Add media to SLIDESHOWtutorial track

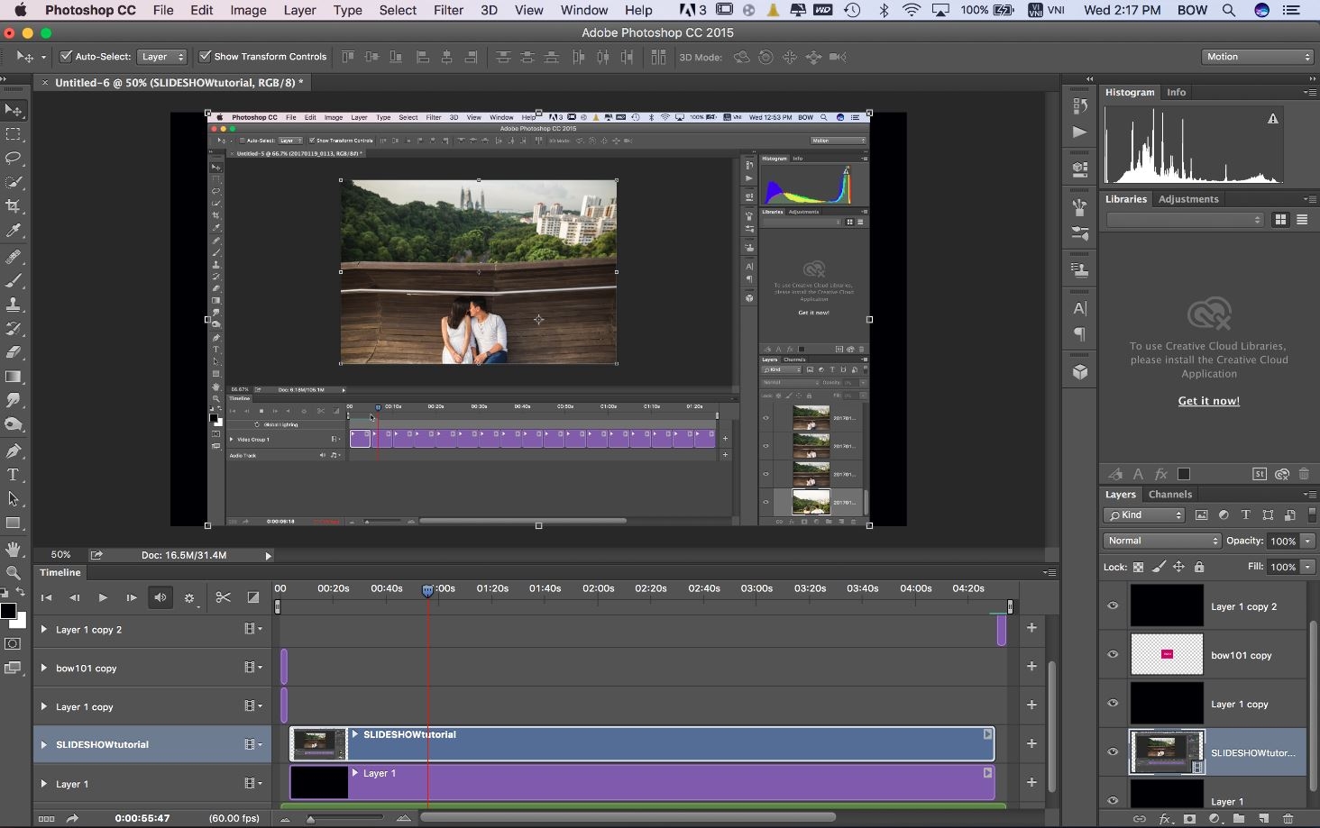pos(1031,743)
